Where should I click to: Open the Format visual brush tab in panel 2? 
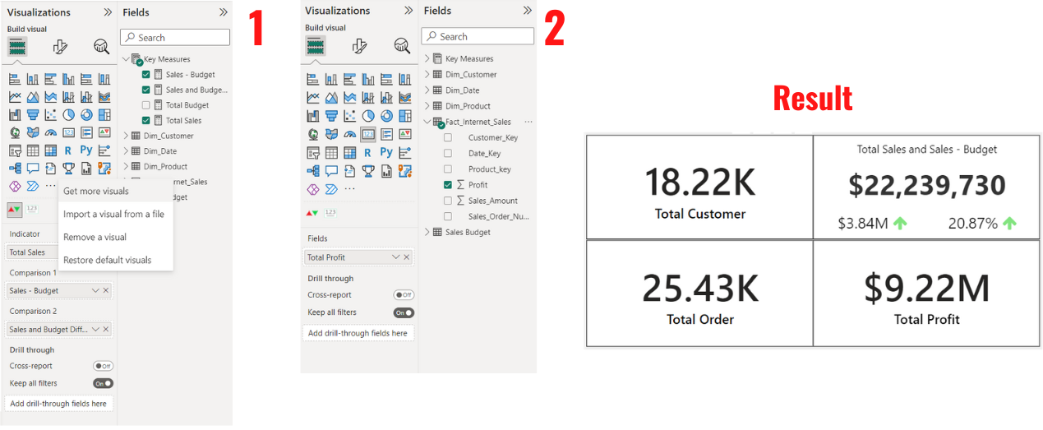click(x=358, y=46)
